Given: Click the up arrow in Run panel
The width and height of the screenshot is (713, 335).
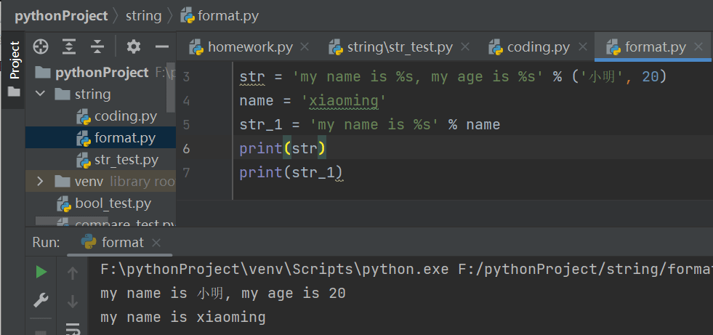Looking at the screenshot, I should pyautogui.click(x=73, y=273).
